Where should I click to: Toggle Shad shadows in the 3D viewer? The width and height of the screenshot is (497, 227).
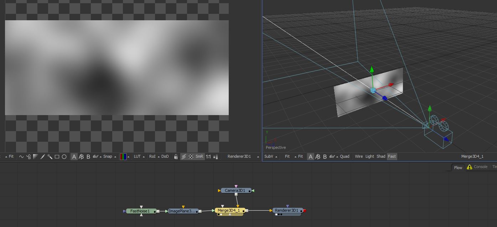tap(381, 156)
